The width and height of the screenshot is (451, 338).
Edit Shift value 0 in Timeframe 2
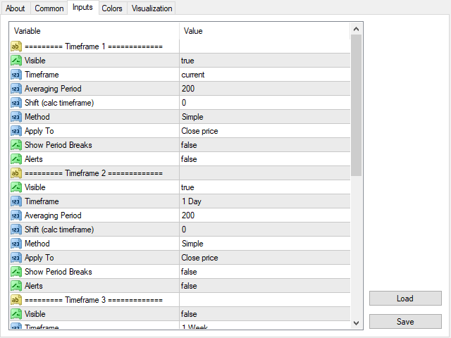(x=265, y=230)
